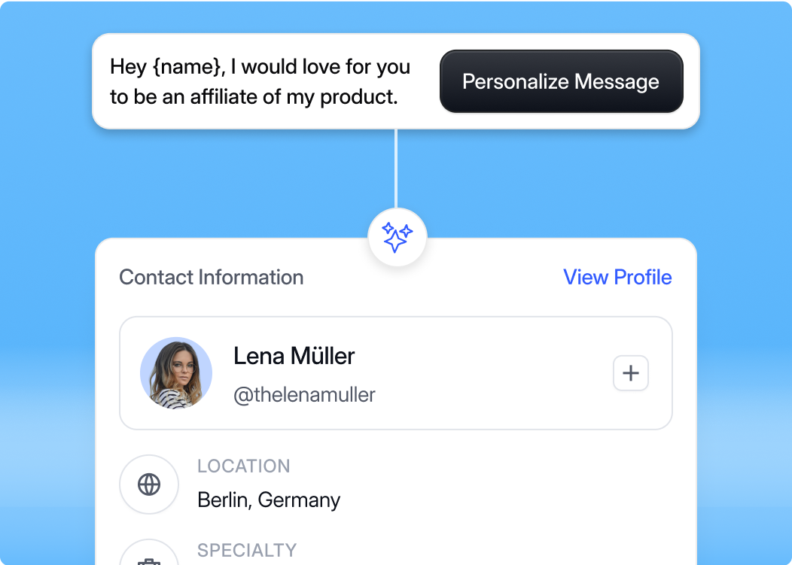Select Berlin, Germany location text
This screenshot has height=565, width=792.
click(269, 500)
